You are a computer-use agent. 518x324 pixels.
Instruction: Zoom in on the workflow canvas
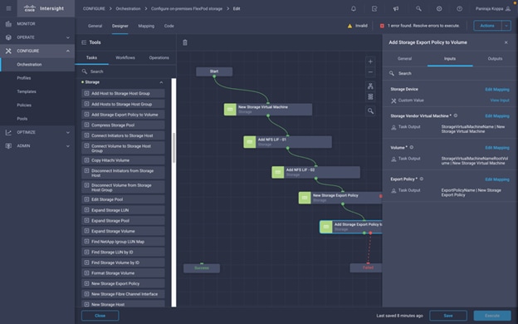(370, 61)
